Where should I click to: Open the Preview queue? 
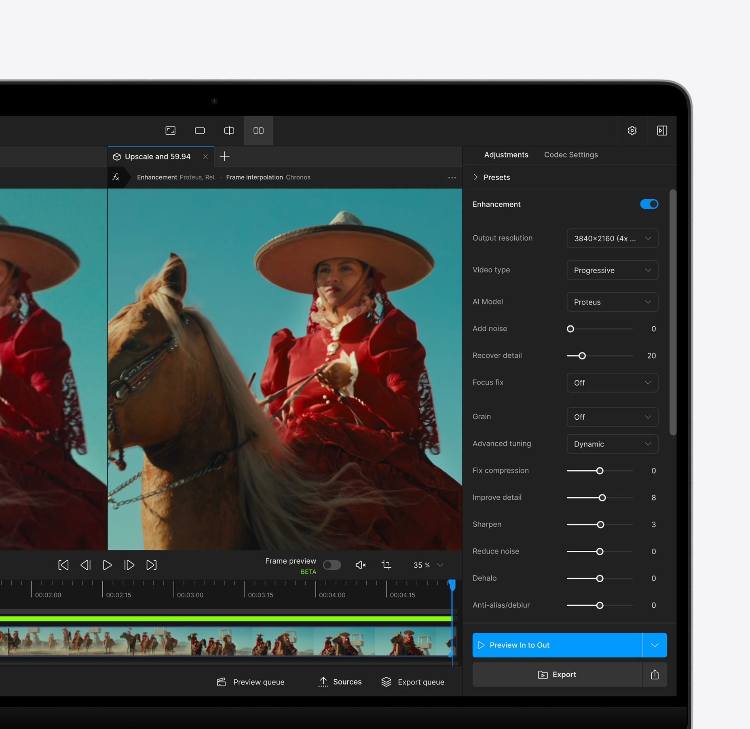point(250,682)
